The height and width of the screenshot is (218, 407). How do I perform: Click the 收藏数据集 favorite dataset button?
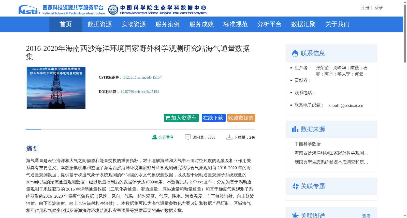(241, 118)
